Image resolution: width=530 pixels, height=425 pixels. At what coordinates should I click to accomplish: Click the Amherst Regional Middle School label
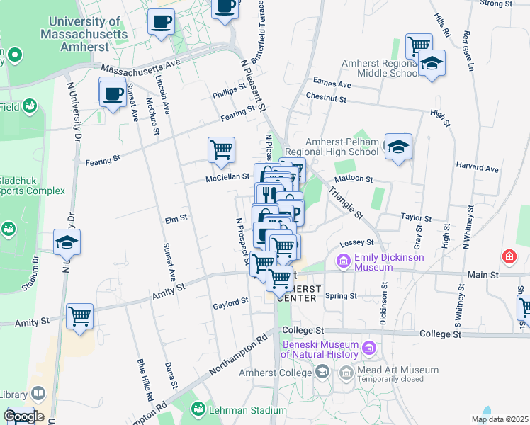coord(380,68)
